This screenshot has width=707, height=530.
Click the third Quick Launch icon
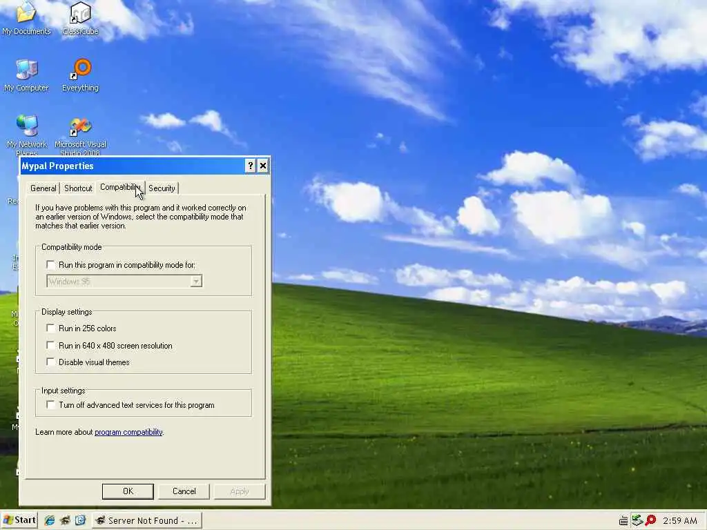(x=80, y=520)
